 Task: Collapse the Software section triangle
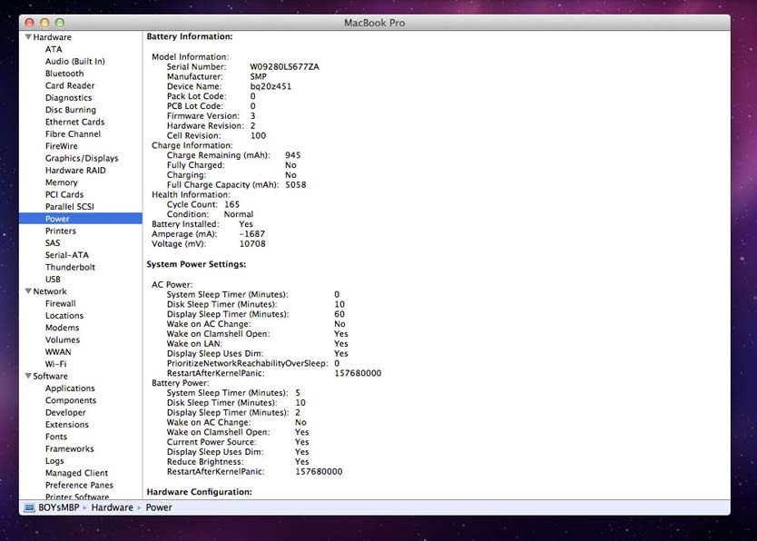tap(28, 376)
